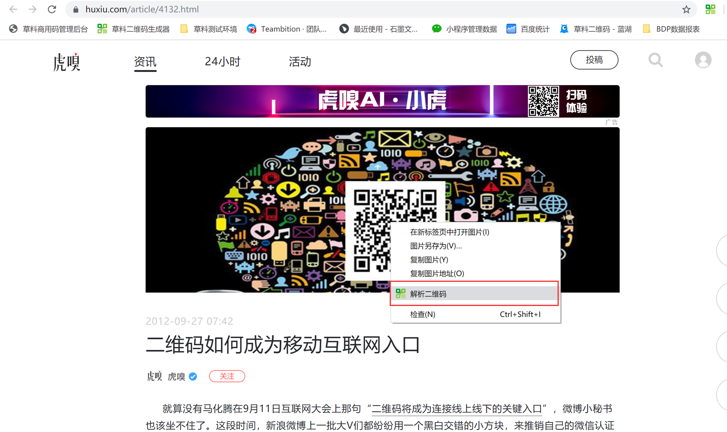Bookmark this page with star icon
This screenshot has height=432, width=727.
point(686,9)
